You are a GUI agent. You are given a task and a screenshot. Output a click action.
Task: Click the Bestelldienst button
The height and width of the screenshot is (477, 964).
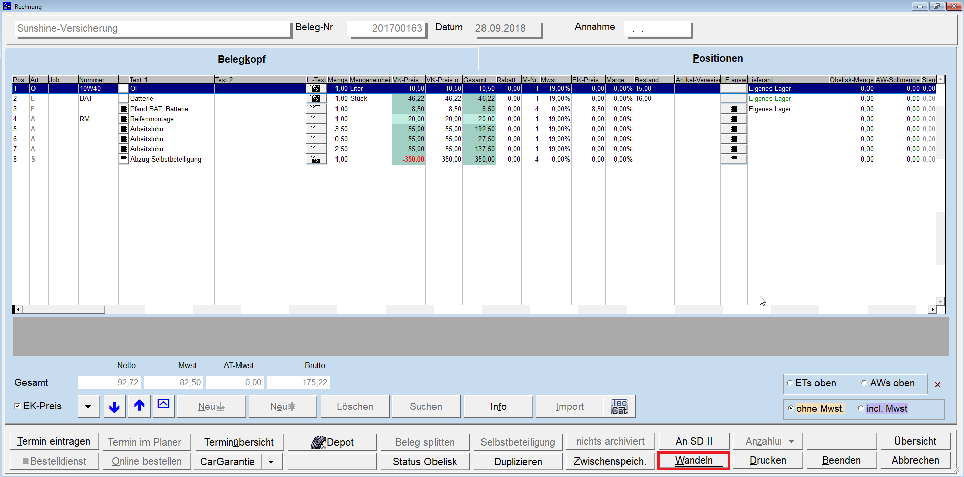tap(55, 461)
